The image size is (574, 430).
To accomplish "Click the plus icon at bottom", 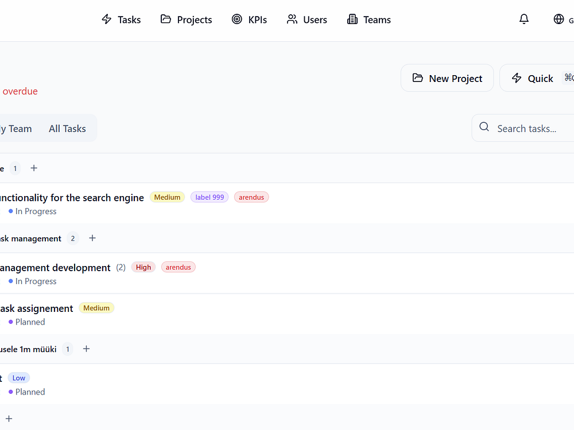I will pos(9,419).
